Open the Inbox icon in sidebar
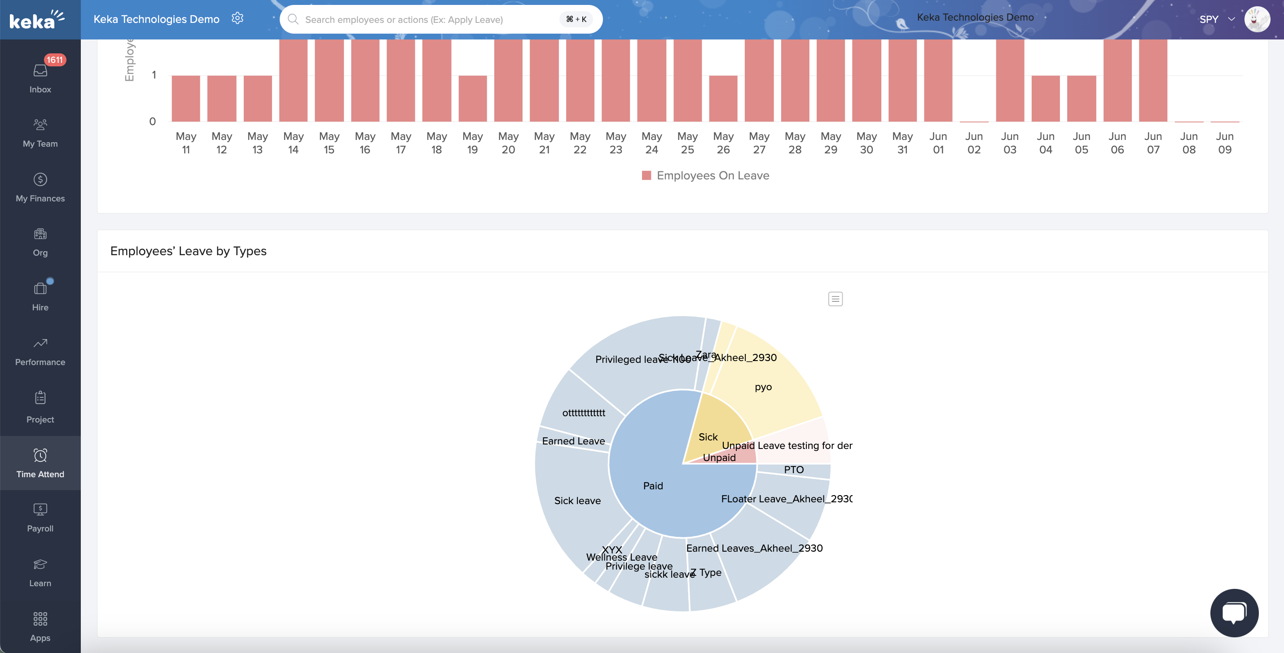The image size is (1284, 653). (x=40, y=71)
